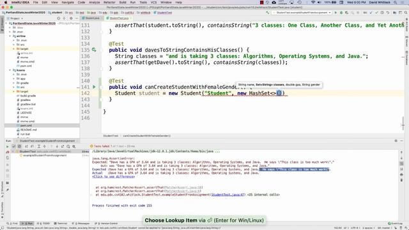This screenshot has height=230, width=409.
Task: Collapse all test results
Action: [44, 146]
